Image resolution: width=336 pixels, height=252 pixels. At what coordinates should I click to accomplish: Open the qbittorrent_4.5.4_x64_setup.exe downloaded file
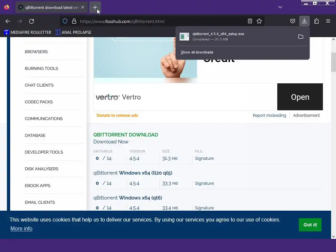point(236,36)
